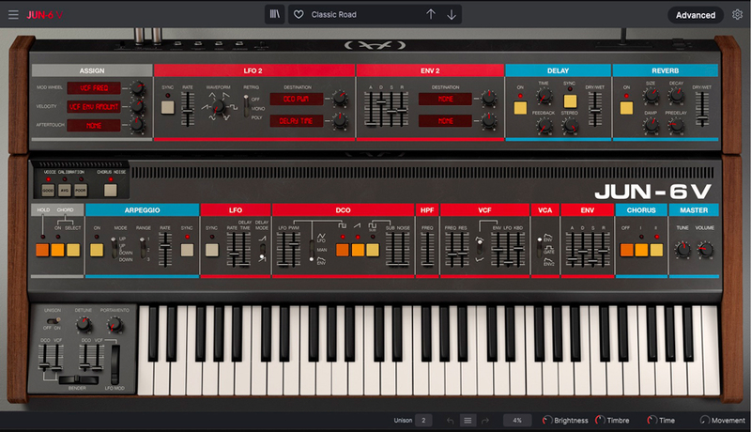Image resolution: width=751 pixels, height=432 pixels.
Task: Open LFO 2 DELAY TIME destination menu
Action: click(297, 121)
